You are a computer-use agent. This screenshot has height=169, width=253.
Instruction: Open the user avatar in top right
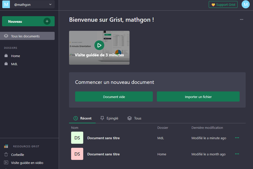tap(245, 5)
